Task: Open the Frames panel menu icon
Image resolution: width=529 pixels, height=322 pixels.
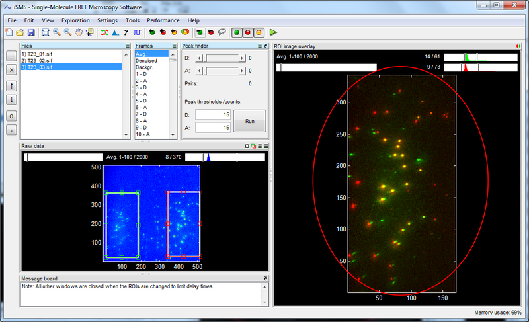Action: 174,46
